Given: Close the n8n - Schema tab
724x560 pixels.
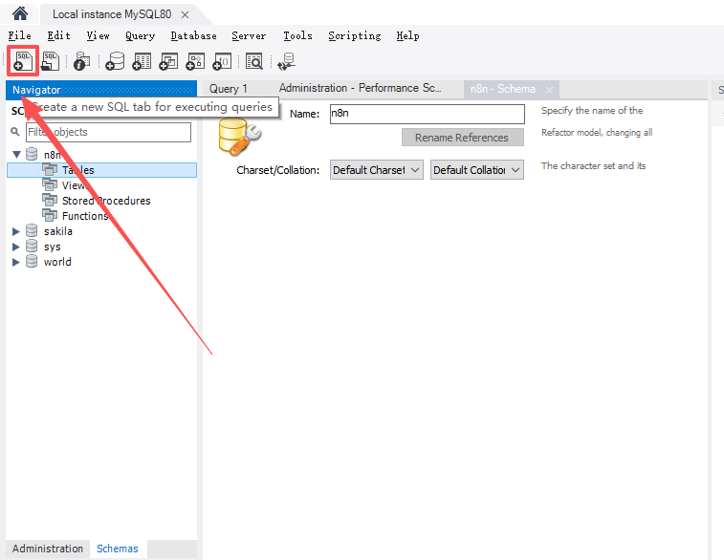Looking at the screenshot, I should tap(549, 90).
